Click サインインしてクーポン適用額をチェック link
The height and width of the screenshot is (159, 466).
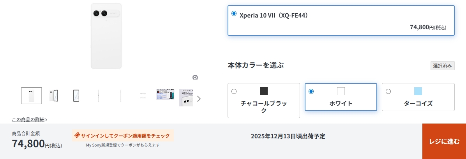tap(125, 136)
